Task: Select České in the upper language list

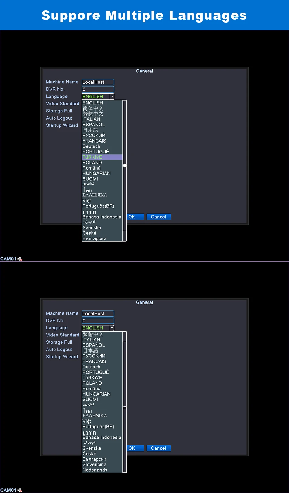Action: pyautogui.click(x=102, y=233)
